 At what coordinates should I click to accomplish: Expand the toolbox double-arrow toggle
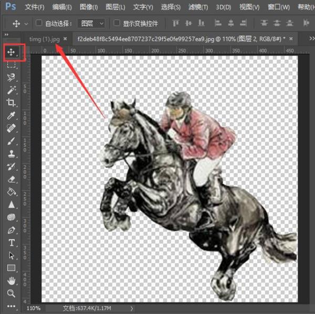click(6, 35)
